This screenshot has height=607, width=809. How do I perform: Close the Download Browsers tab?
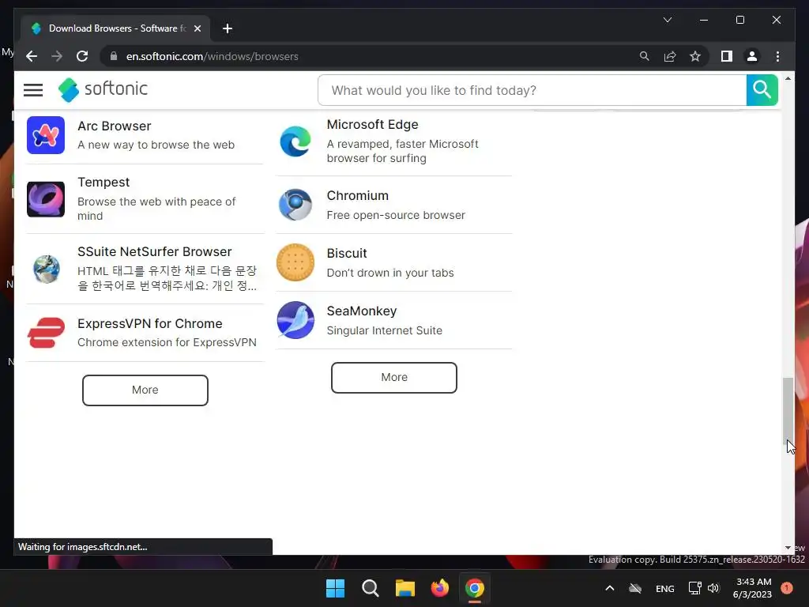[197, 28]
